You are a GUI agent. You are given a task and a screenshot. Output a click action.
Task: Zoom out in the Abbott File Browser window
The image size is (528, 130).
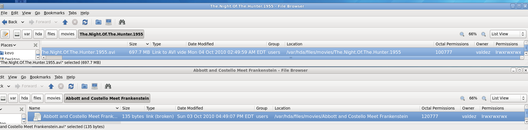[x=463, y=98]
